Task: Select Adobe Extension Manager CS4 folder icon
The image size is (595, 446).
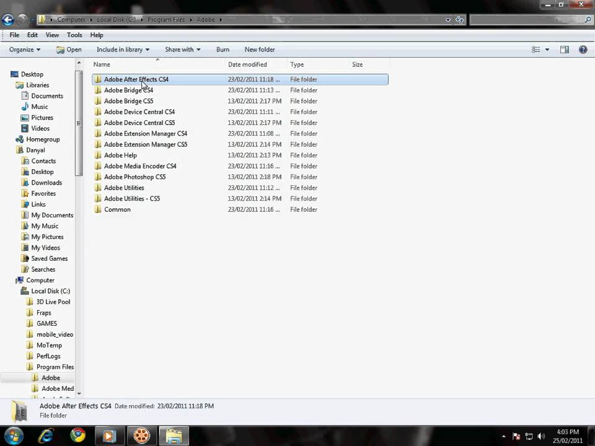Action: point(97,134)
